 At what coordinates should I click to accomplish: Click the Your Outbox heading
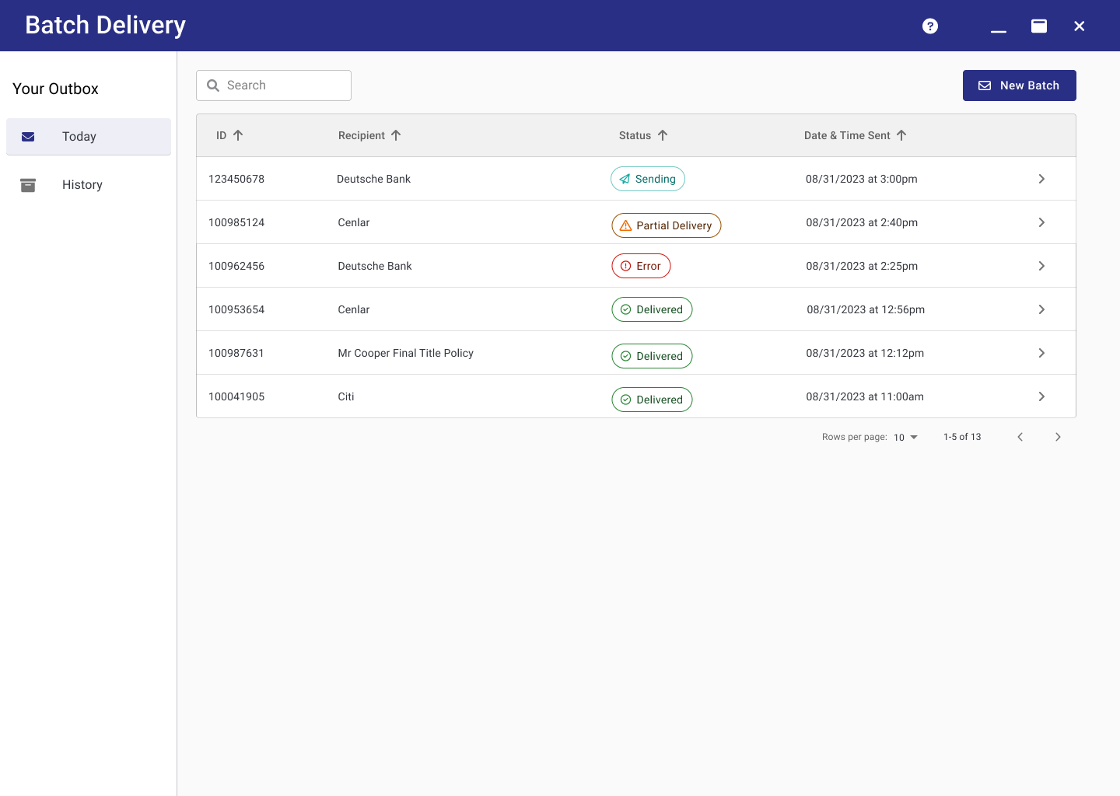click(55, 89)
